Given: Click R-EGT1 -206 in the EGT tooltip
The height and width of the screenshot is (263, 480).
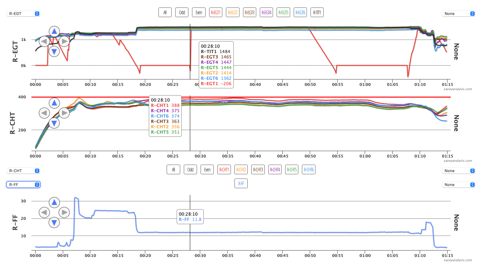Looking at the screenshot, I should 216,84.
